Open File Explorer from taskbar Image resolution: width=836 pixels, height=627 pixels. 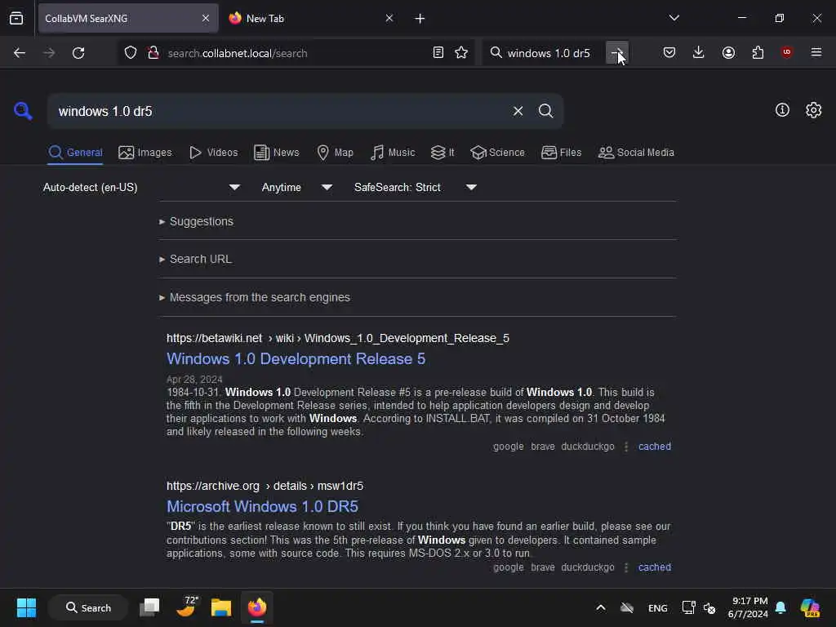coord(220,607)
